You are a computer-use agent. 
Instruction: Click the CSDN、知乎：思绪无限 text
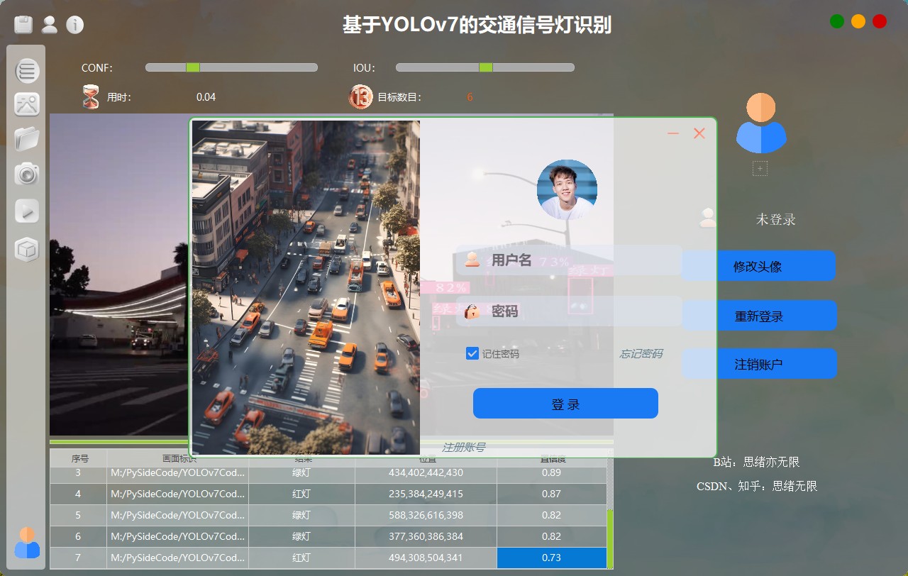pyautogui.click(x=757, y=486)
